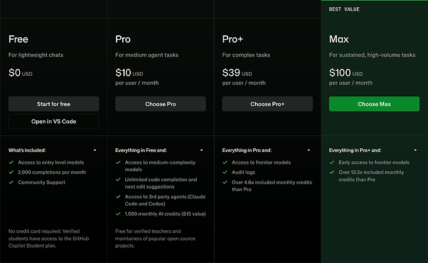Click 'No credit card required' note
Image resolution: width=428 pixels, height=263 pixels.
[48, 238]
